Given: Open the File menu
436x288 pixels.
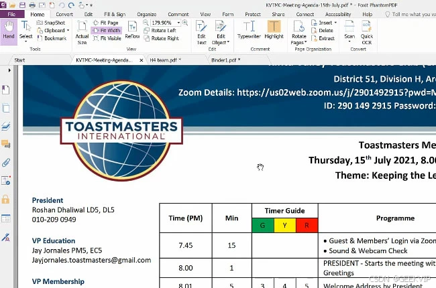Looking at the screenshot, I should pos(11,14).
